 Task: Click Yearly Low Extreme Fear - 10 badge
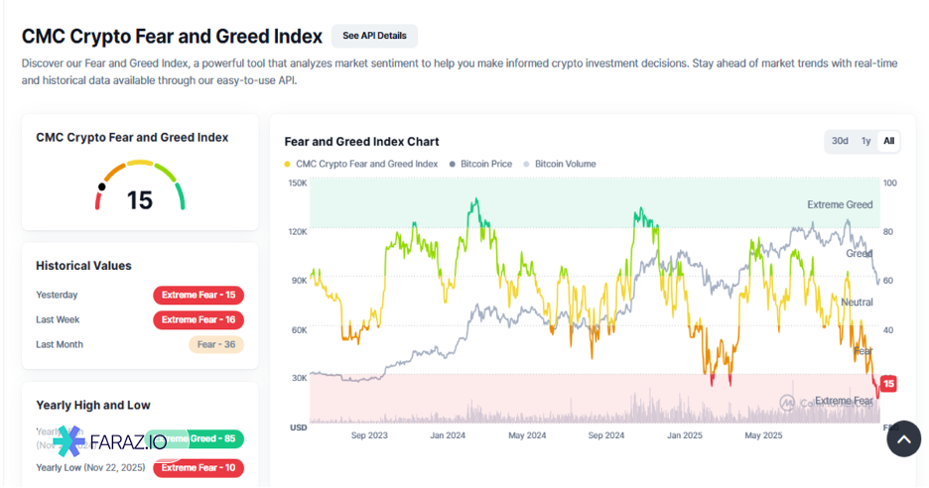point(199,467)
